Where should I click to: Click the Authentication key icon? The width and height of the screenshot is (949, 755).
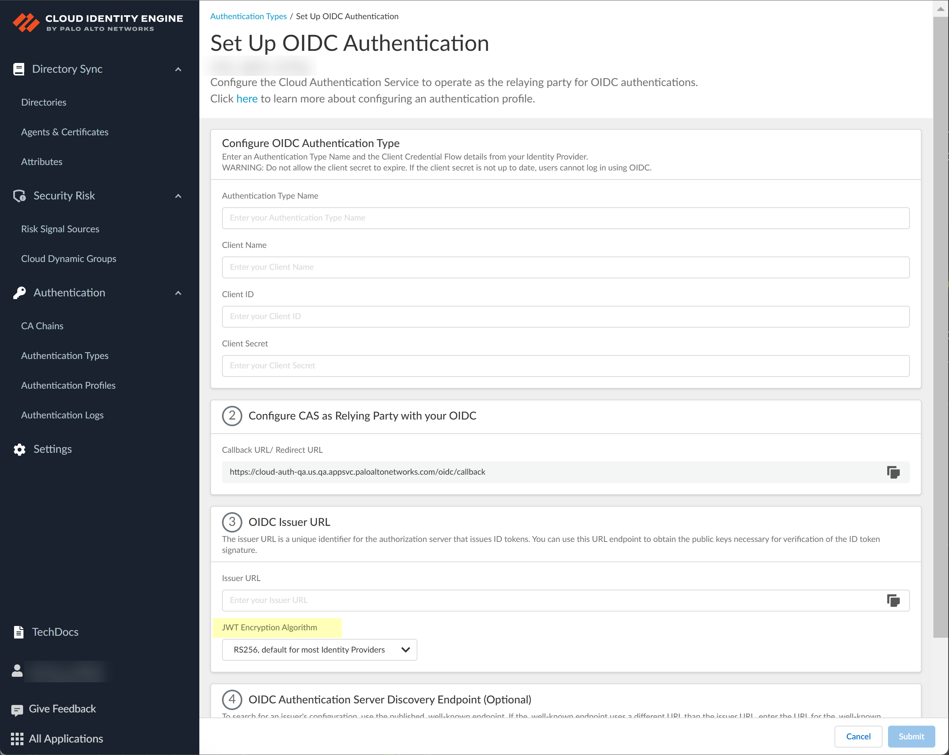click(x=20, y=293)
